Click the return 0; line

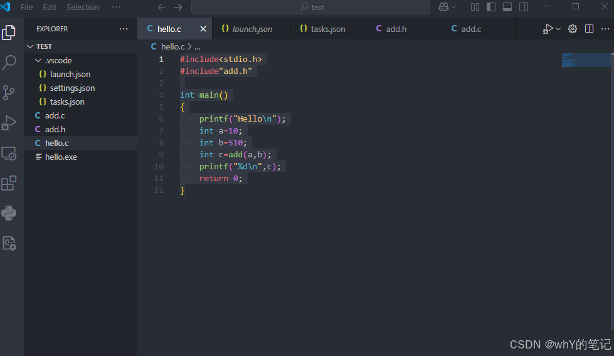221,179
